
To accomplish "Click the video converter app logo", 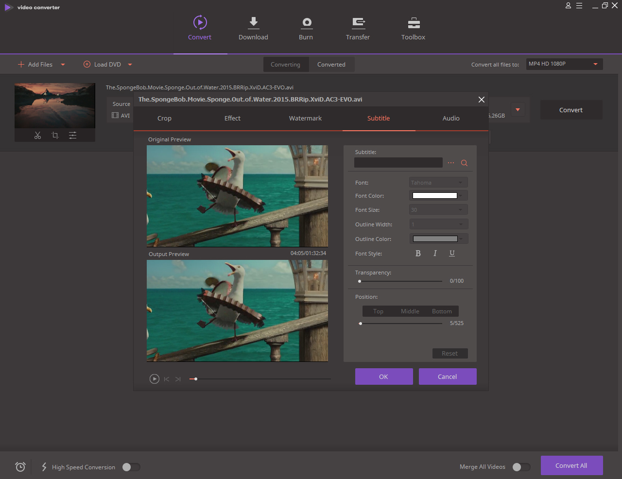I will (9, 7).
